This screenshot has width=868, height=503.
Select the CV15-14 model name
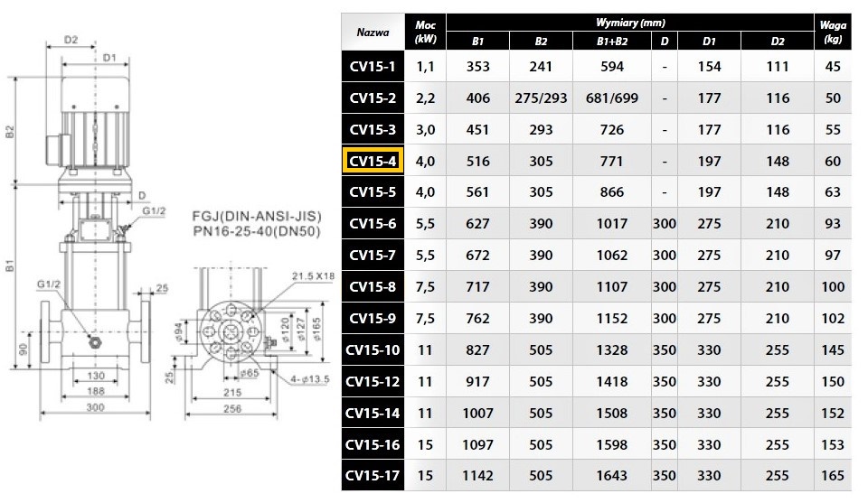point(373,413)
